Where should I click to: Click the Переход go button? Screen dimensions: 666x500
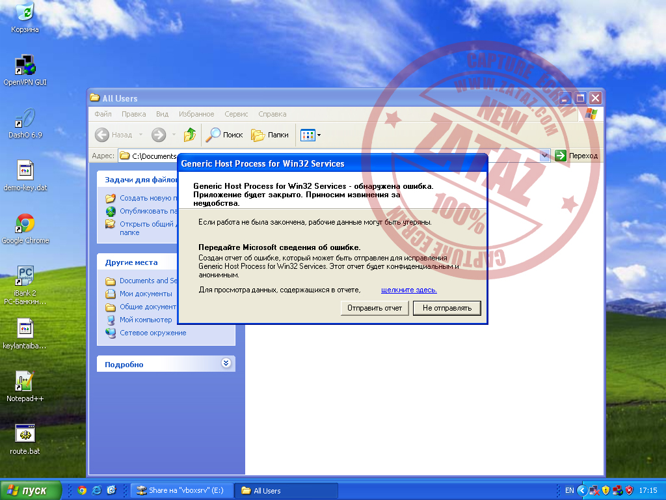tap(576, 156)
